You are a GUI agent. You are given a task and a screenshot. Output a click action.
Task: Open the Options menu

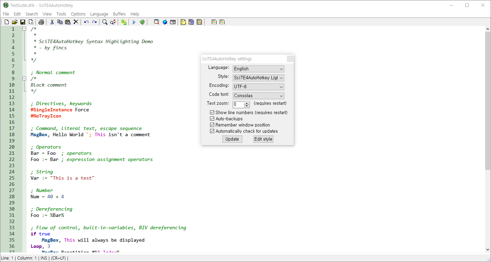78,14
